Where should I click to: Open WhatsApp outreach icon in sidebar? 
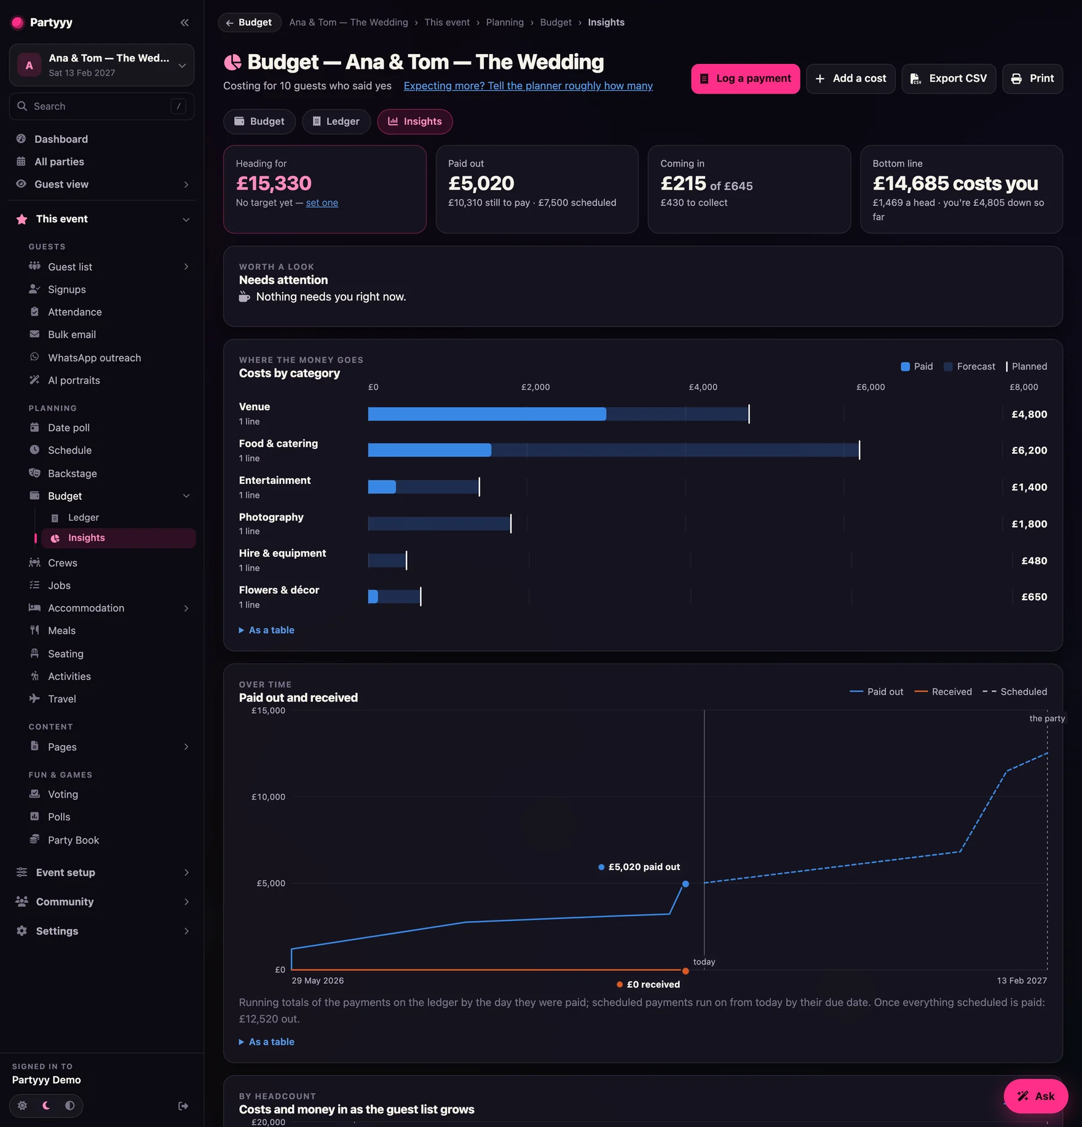click(x=34, y=357)
